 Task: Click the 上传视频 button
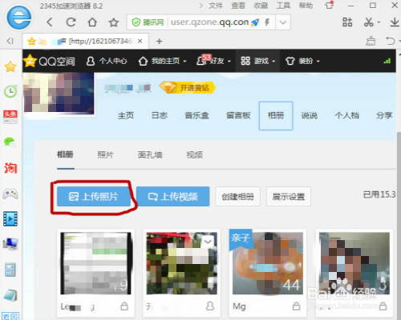173,197
